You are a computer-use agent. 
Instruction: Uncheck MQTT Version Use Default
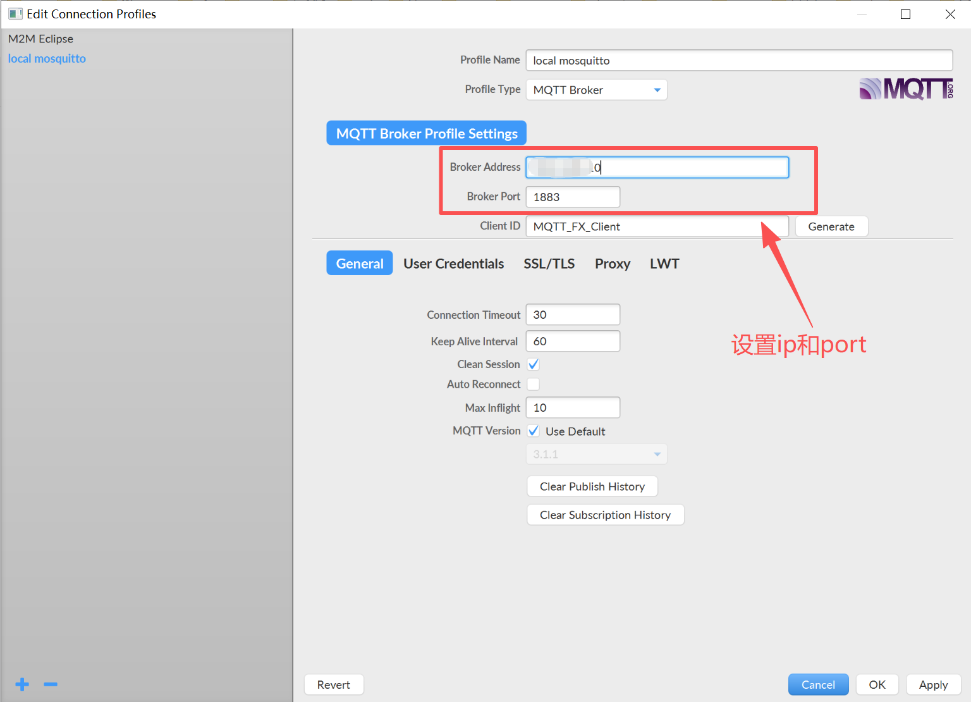(534, 431)
